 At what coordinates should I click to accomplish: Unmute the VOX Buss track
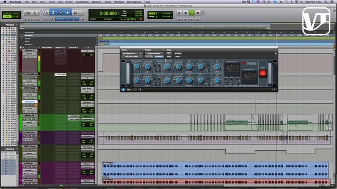35,105
